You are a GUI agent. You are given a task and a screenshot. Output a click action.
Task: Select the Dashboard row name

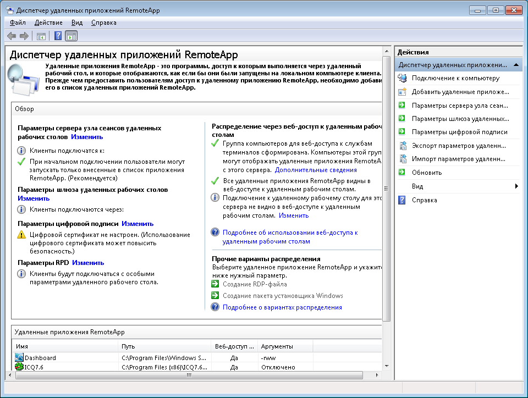pos(40,358)
